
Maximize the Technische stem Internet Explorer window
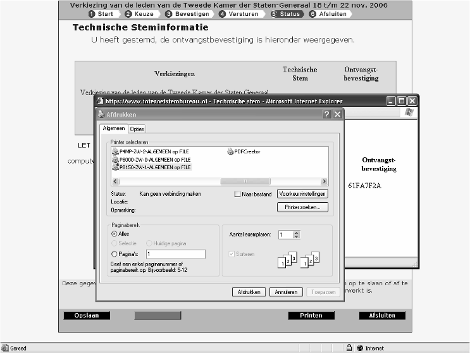(x=401, y=101)
